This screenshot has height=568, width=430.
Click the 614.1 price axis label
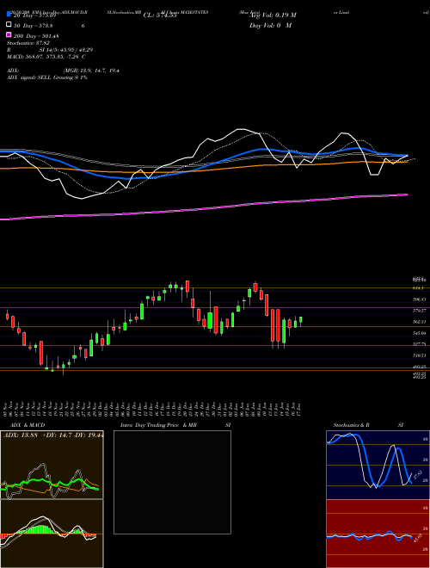pyautogui.click(x=418, y=288)
